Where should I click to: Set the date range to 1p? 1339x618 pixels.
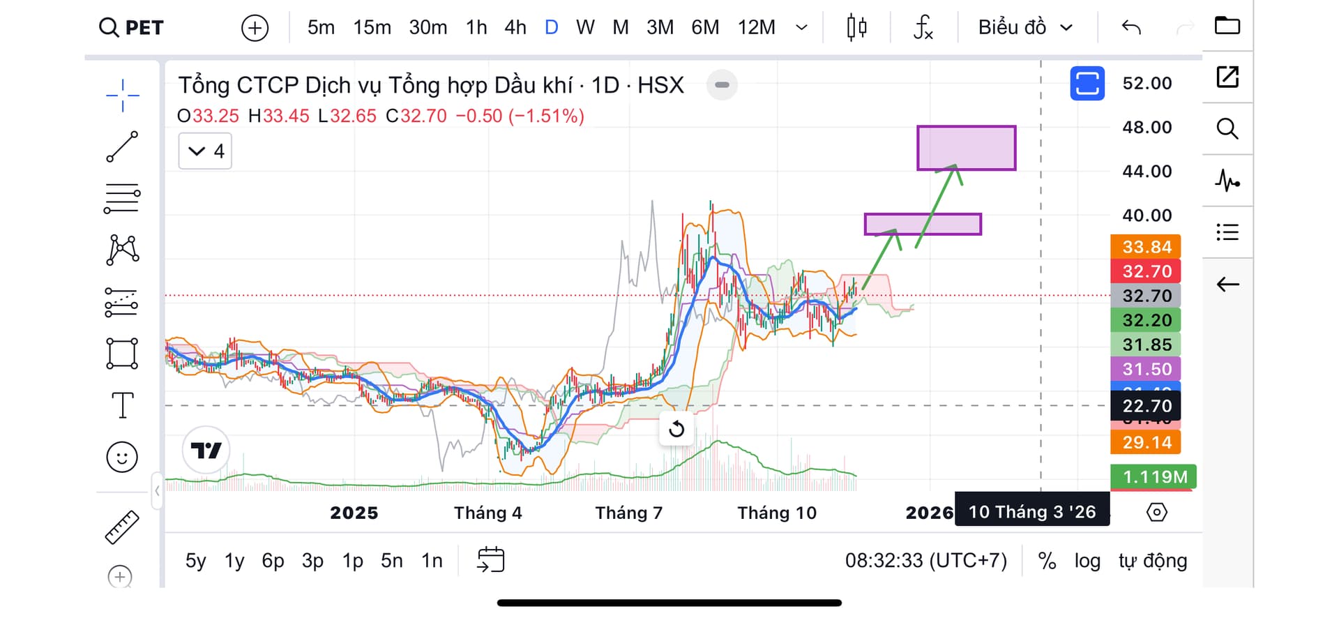click(x=352, y=561)
